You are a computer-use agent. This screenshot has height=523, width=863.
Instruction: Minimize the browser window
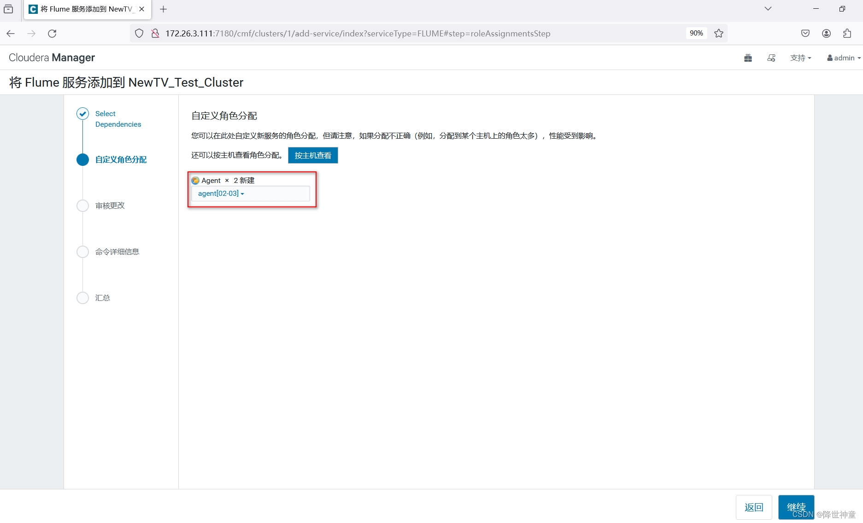tap(816, 9)
